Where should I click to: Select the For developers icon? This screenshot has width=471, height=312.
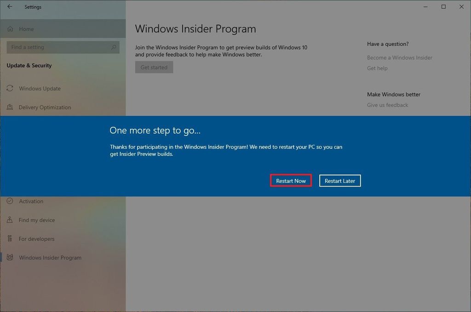pos(10,238)
